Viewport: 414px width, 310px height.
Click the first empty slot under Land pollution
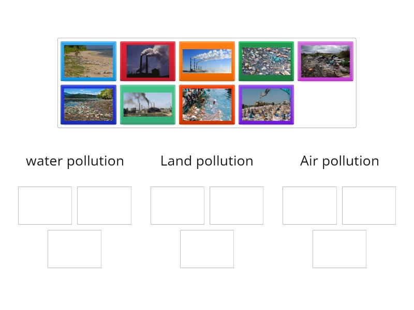pyautogui.click(x=178, y=205)
